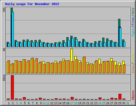Click day label '2' on the axis
Screen dimensions: 136x106
[13, 103]
